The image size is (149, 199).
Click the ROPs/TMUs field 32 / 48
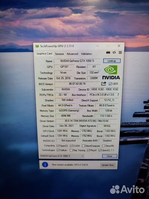coord(63,95)
